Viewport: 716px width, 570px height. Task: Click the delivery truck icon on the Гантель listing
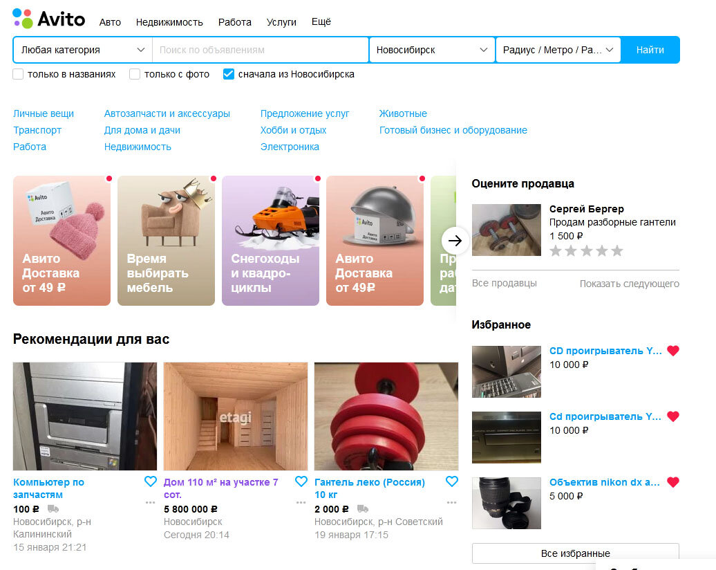363,508
